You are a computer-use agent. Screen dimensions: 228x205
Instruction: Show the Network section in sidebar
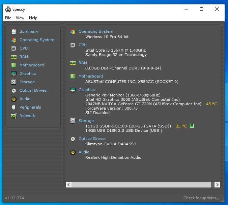(27, 116)
